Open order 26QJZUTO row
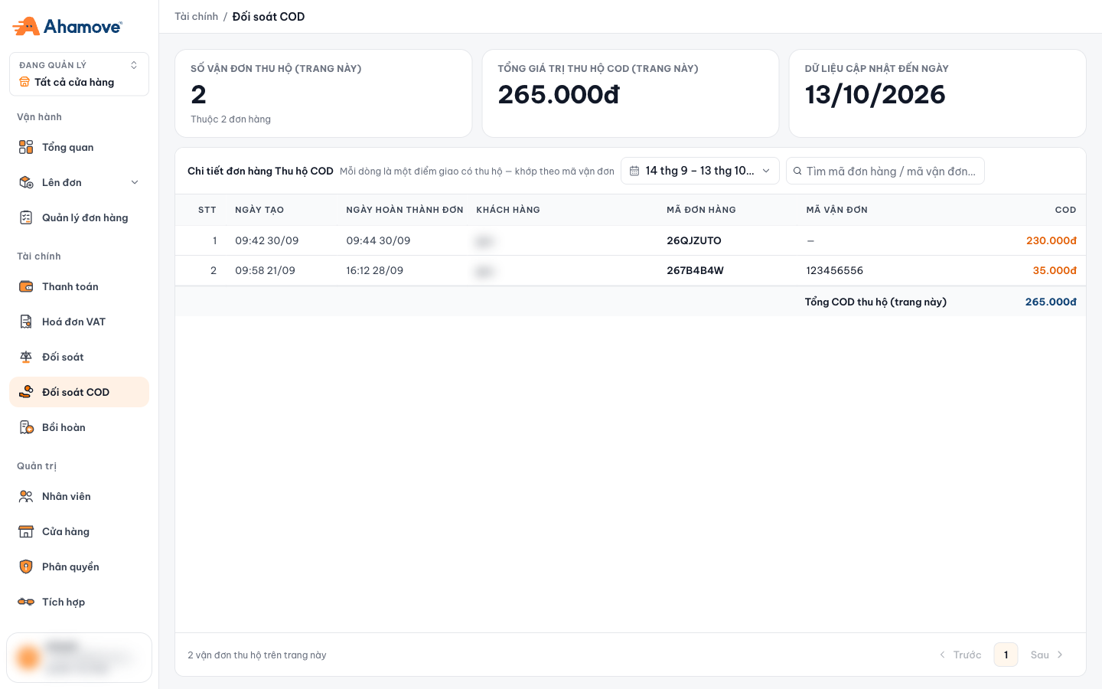This screenshot has width=1102, height=689. pos(631,240)
